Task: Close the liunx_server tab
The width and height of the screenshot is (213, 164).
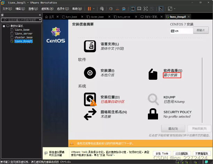Action: click(x=136, y=17)
